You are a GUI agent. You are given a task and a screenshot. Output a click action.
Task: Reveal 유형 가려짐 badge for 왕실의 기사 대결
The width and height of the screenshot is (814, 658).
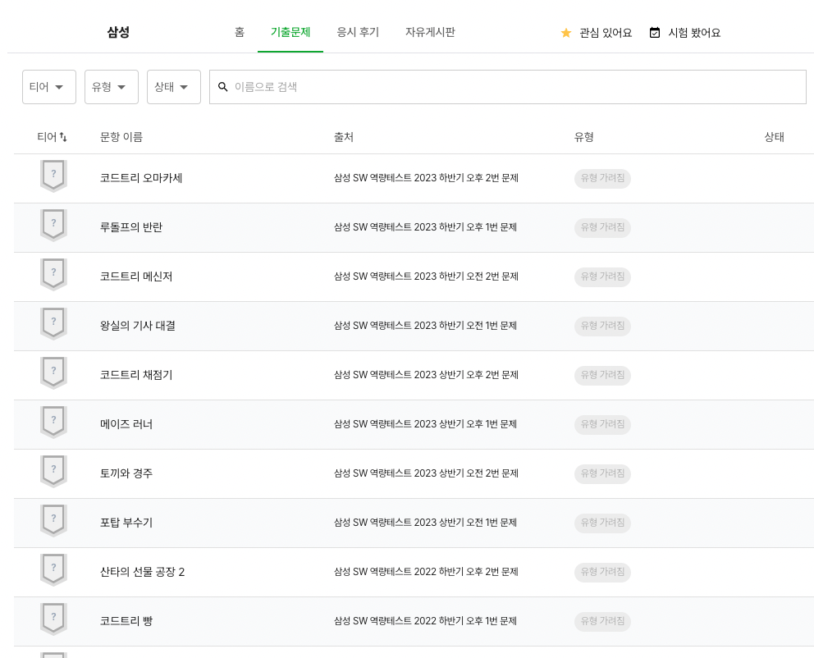[x=602, y=326]
